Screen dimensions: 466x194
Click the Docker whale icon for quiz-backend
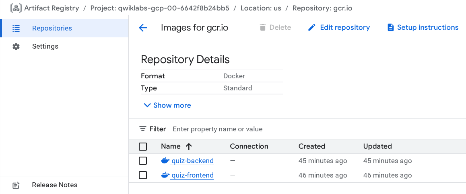[165, 161]
